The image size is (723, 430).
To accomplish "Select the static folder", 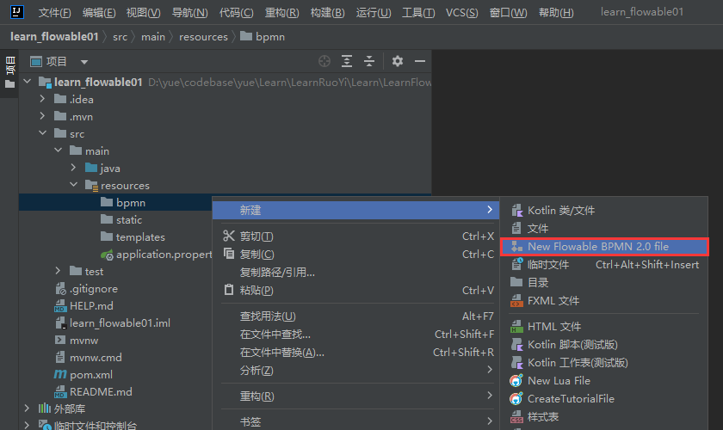I will pyautogui.click(x=128, y=220).
